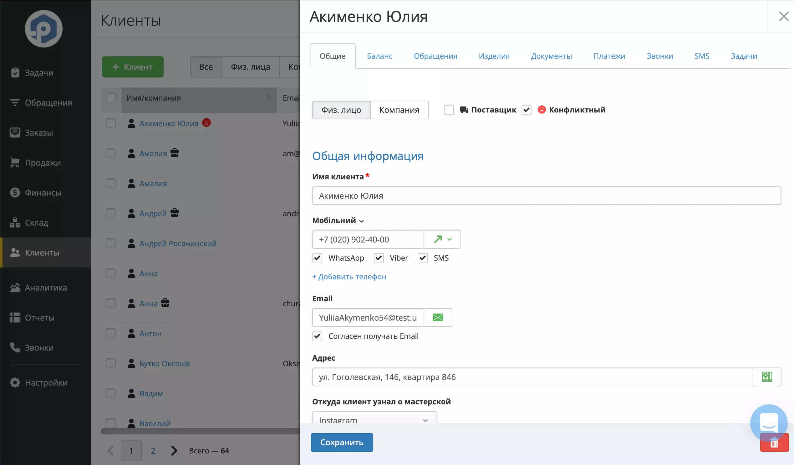
Task: Open Обращения section in the sidebar
Action: coord(41,102)
